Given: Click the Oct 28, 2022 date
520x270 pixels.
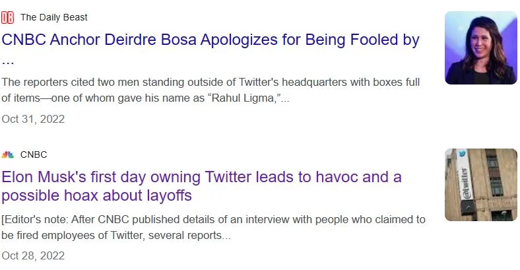Looking at the screenshot, I should pos(33,255).
